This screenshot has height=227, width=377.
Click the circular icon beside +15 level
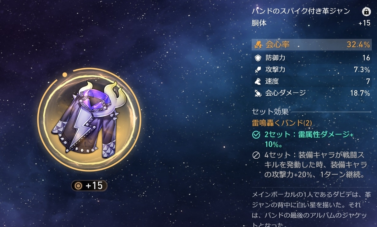tap(79, 186)
